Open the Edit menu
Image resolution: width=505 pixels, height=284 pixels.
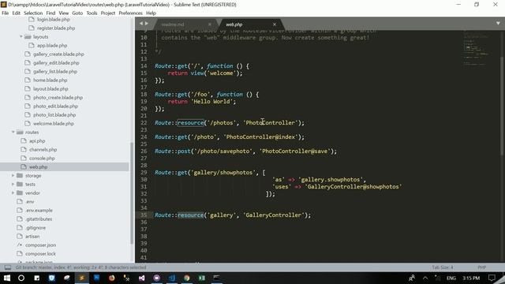[x=16, y=13]
